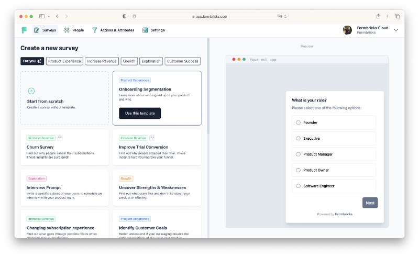This screenshot has width=419, height=257.
Task: Select the Product Manager radio option
Action: (x=298, y=154)
